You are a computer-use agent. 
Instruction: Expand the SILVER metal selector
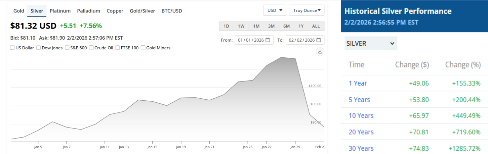pyautogui.click(x=371, y=43)
